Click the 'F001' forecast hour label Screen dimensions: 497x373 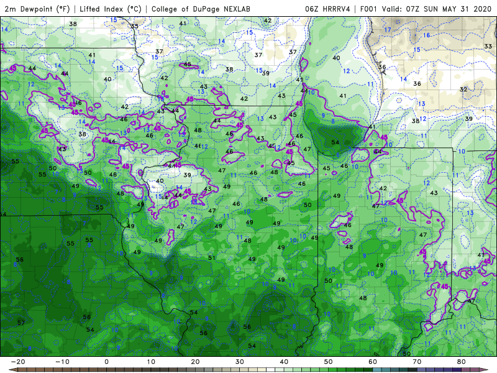click(368, 9)
